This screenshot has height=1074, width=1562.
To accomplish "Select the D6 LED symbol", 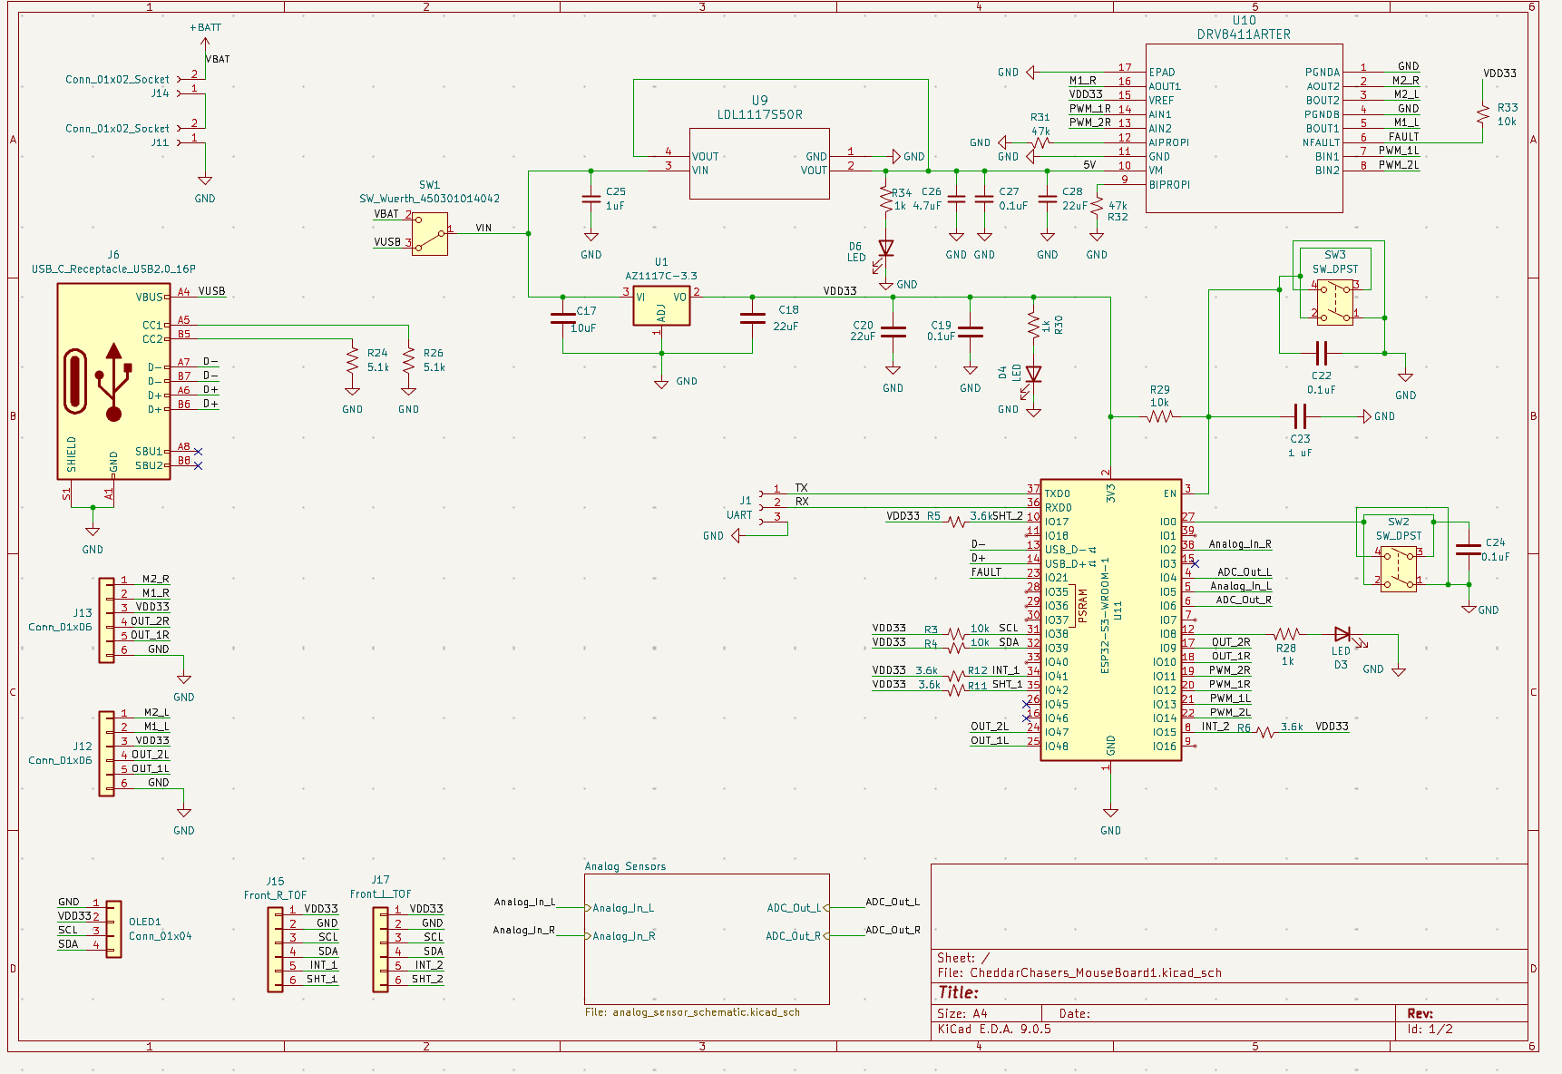I will tap(886, 249).
